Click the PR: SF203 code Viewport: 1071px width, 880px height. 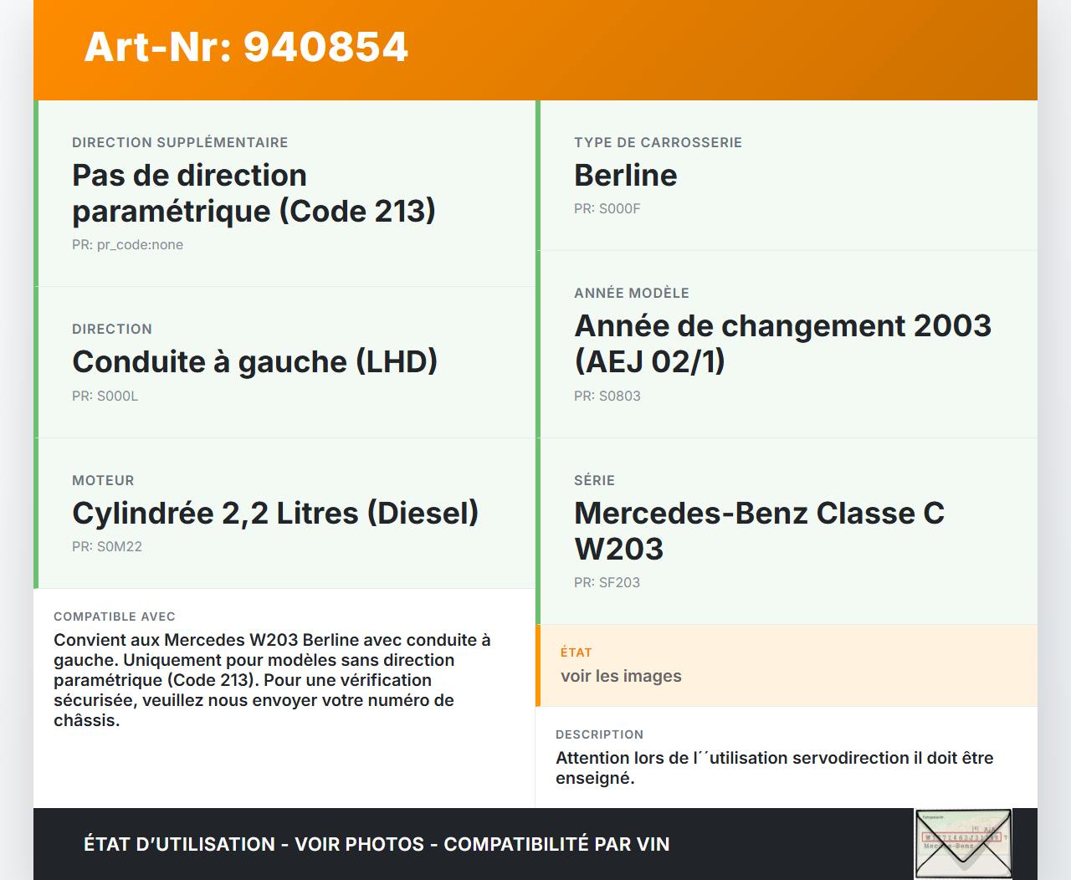tap(607, 583)
